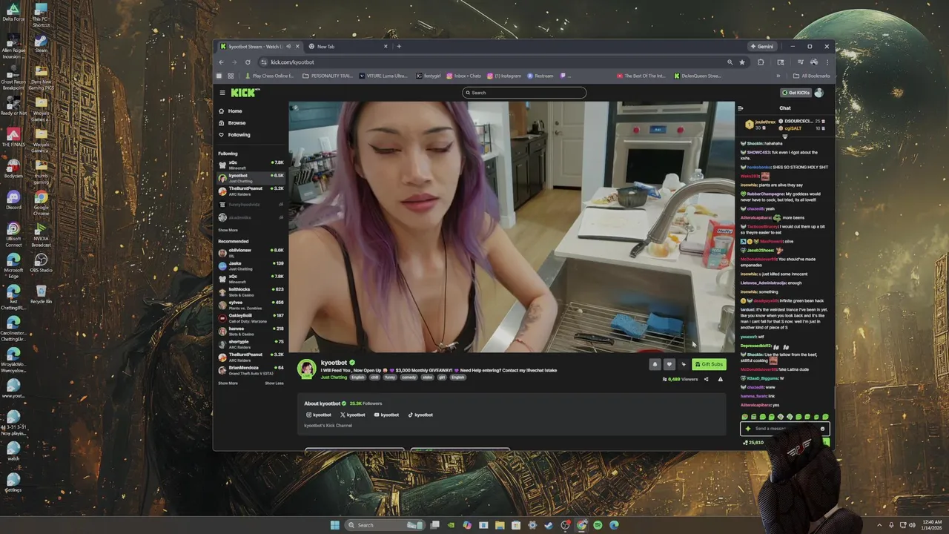Viewport: 949px width, 534px height.
Task: Bookmark this page with star icon
Action: coord(742,62)
